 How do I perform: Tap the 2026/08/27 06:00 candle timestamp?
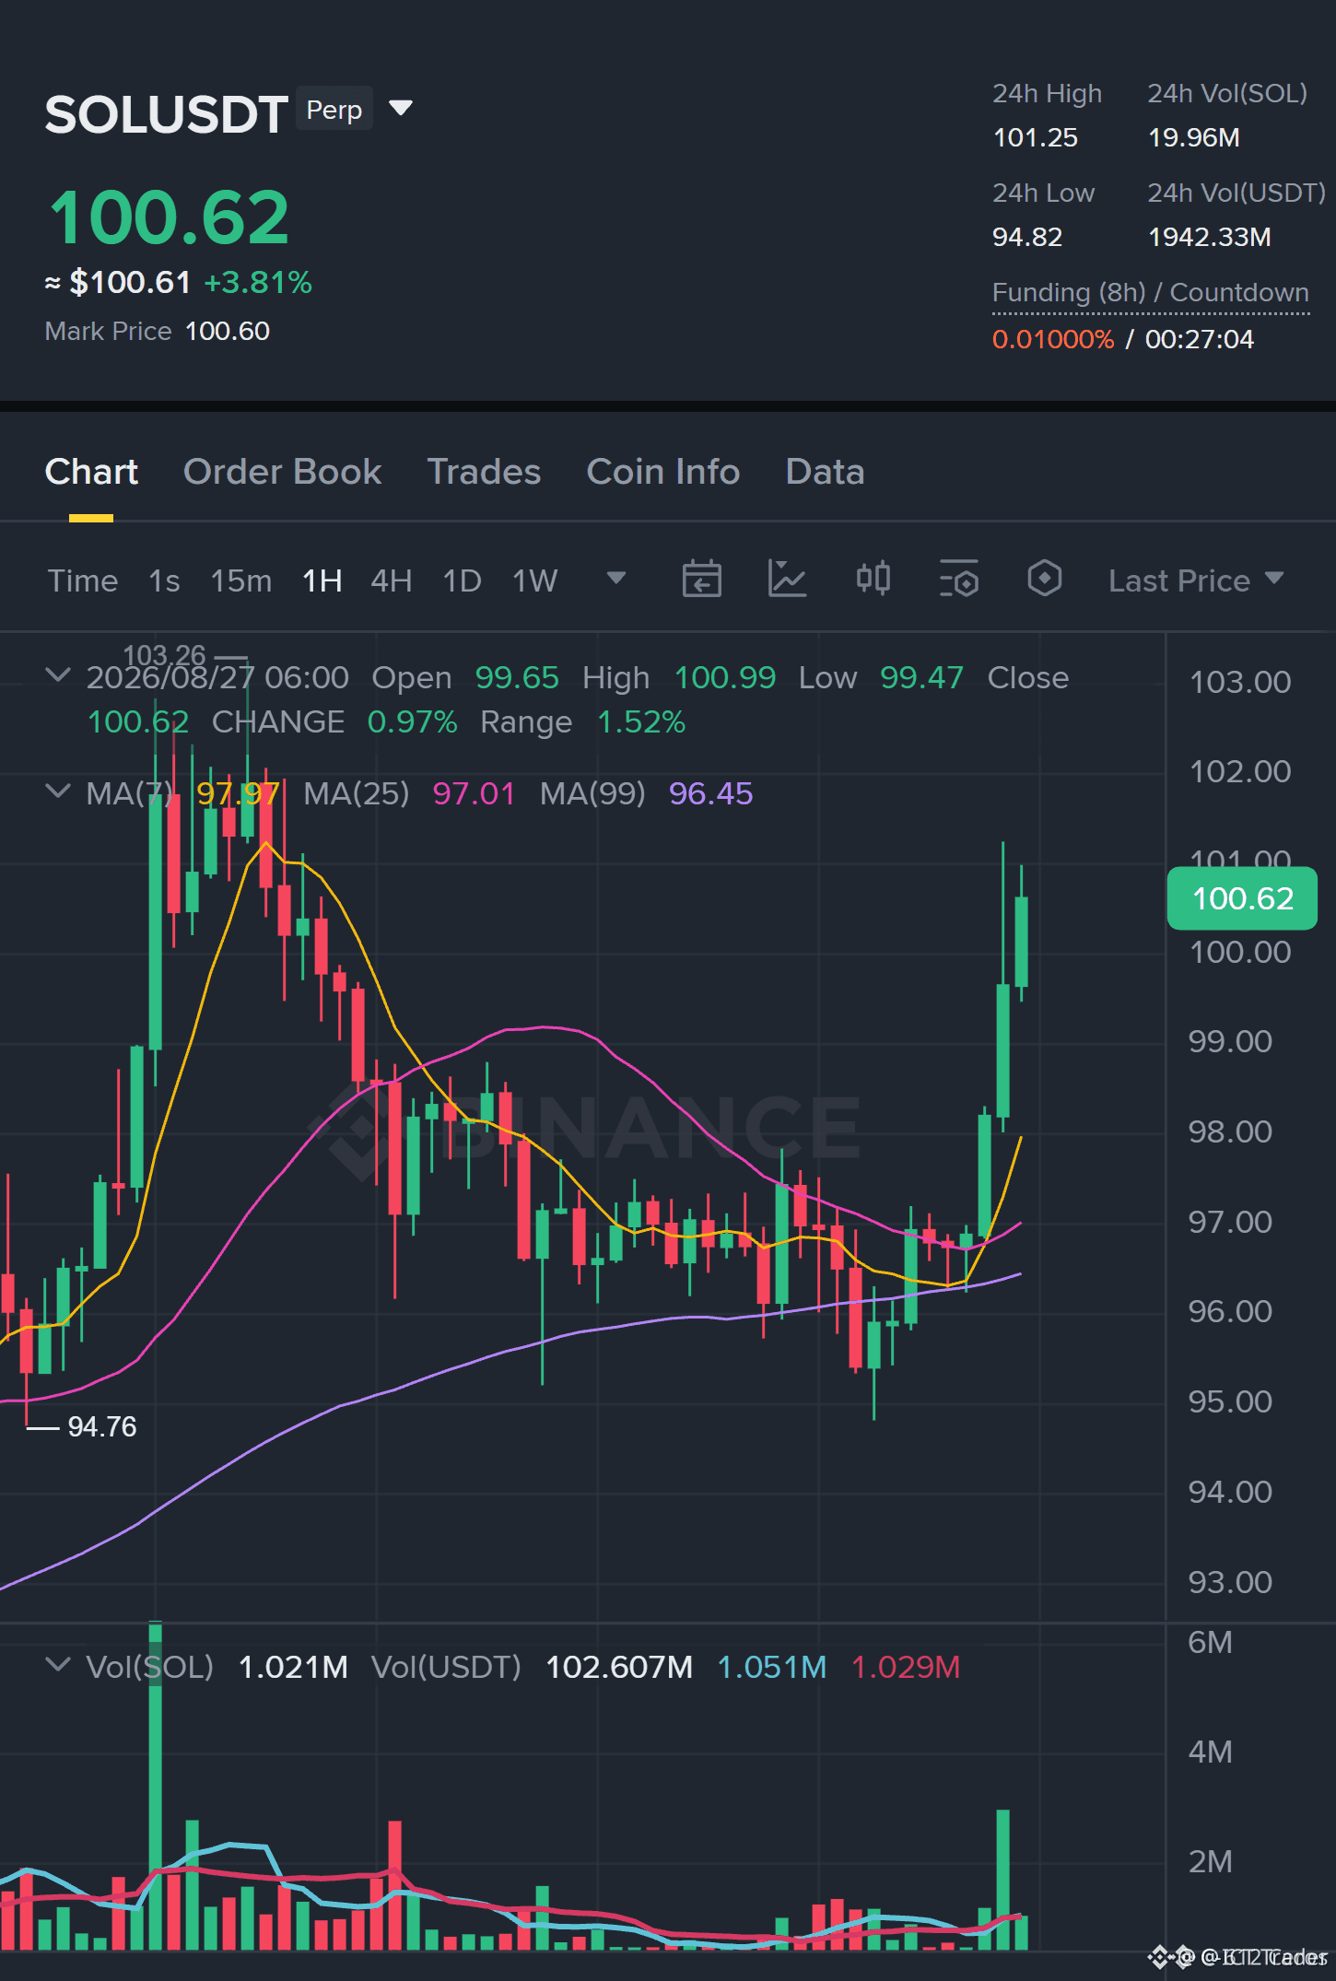[x=217, y=677]
